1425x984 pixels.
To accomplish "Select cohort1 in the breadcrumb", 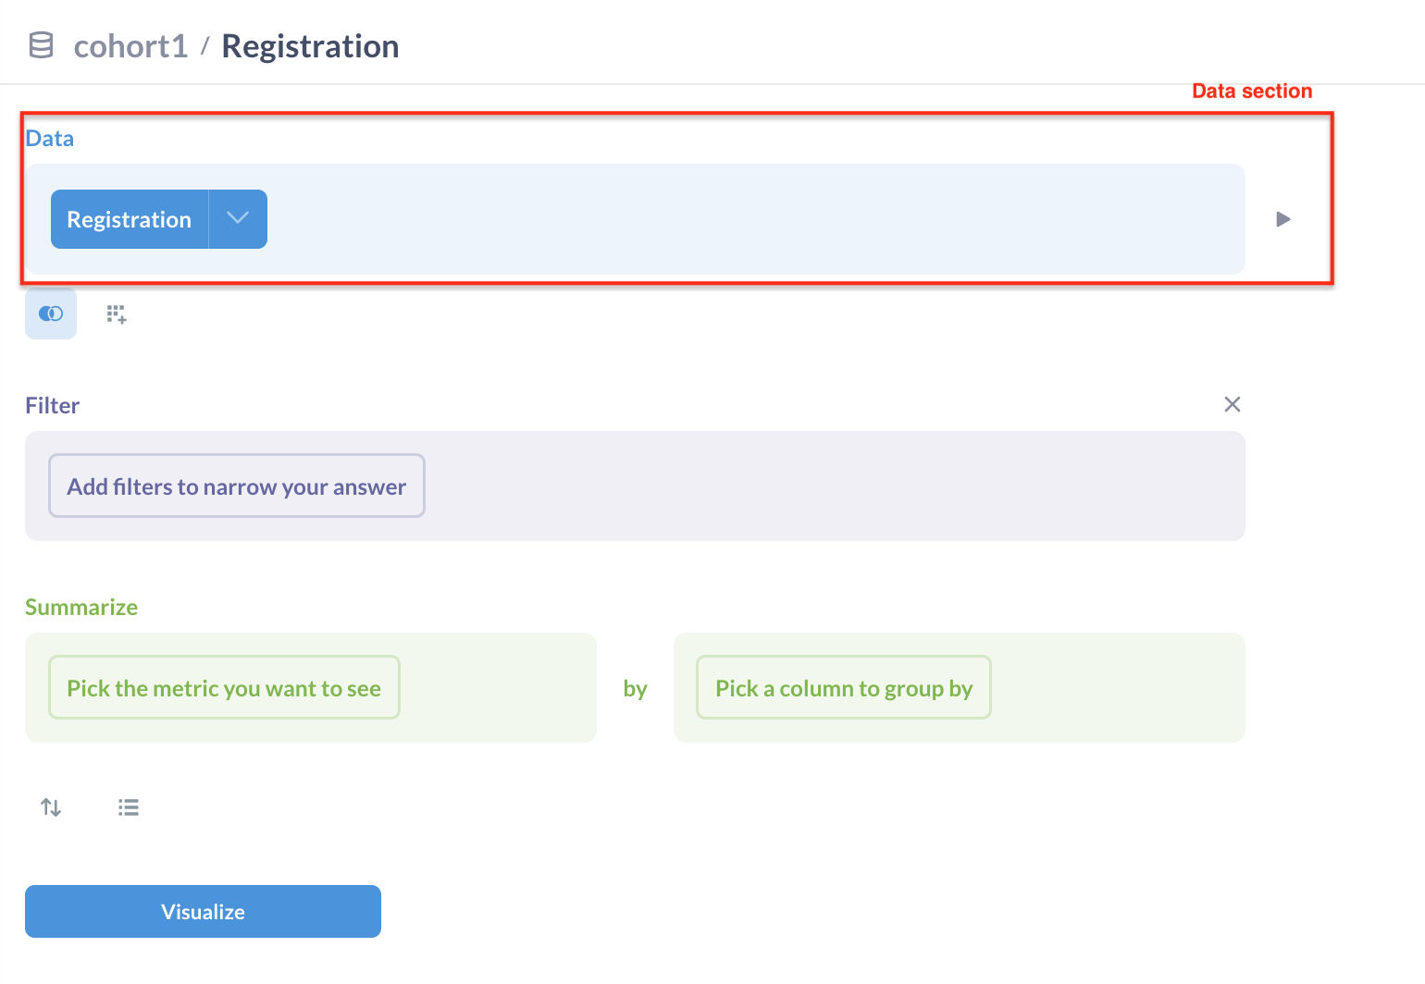I will click(x=130, y=45).
